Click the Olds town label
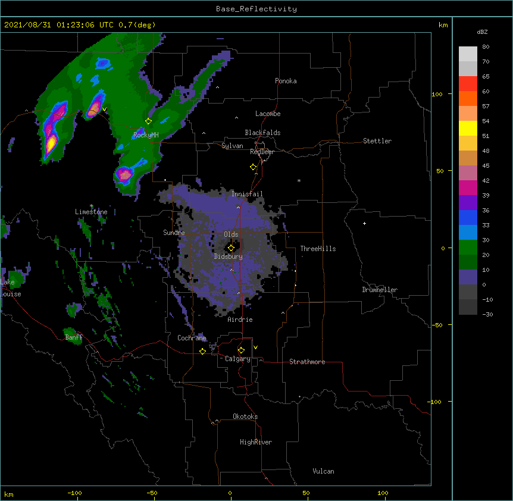Viewport: 513px width, 501px height. pos(231,234)
